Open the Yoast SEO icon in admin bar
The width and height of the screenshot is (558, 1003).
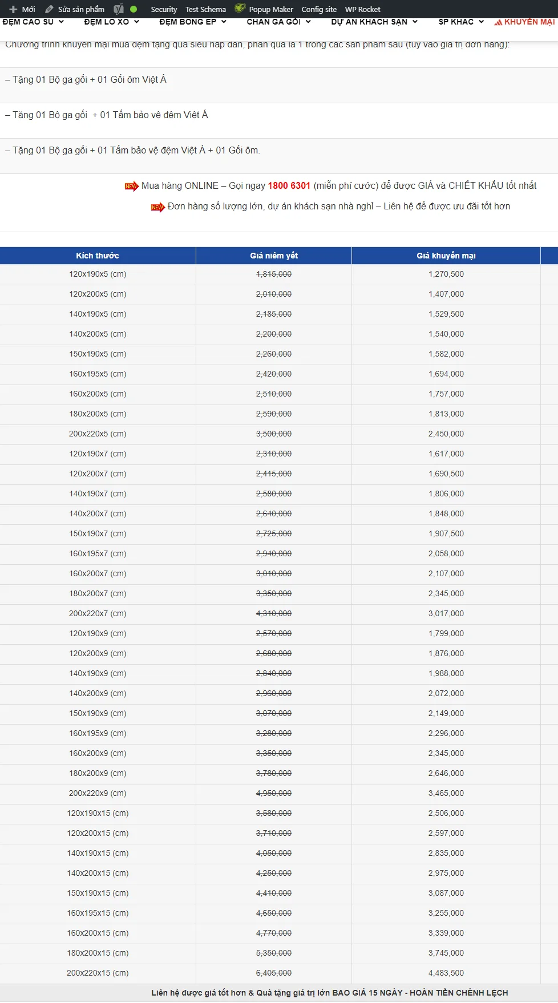119,9
